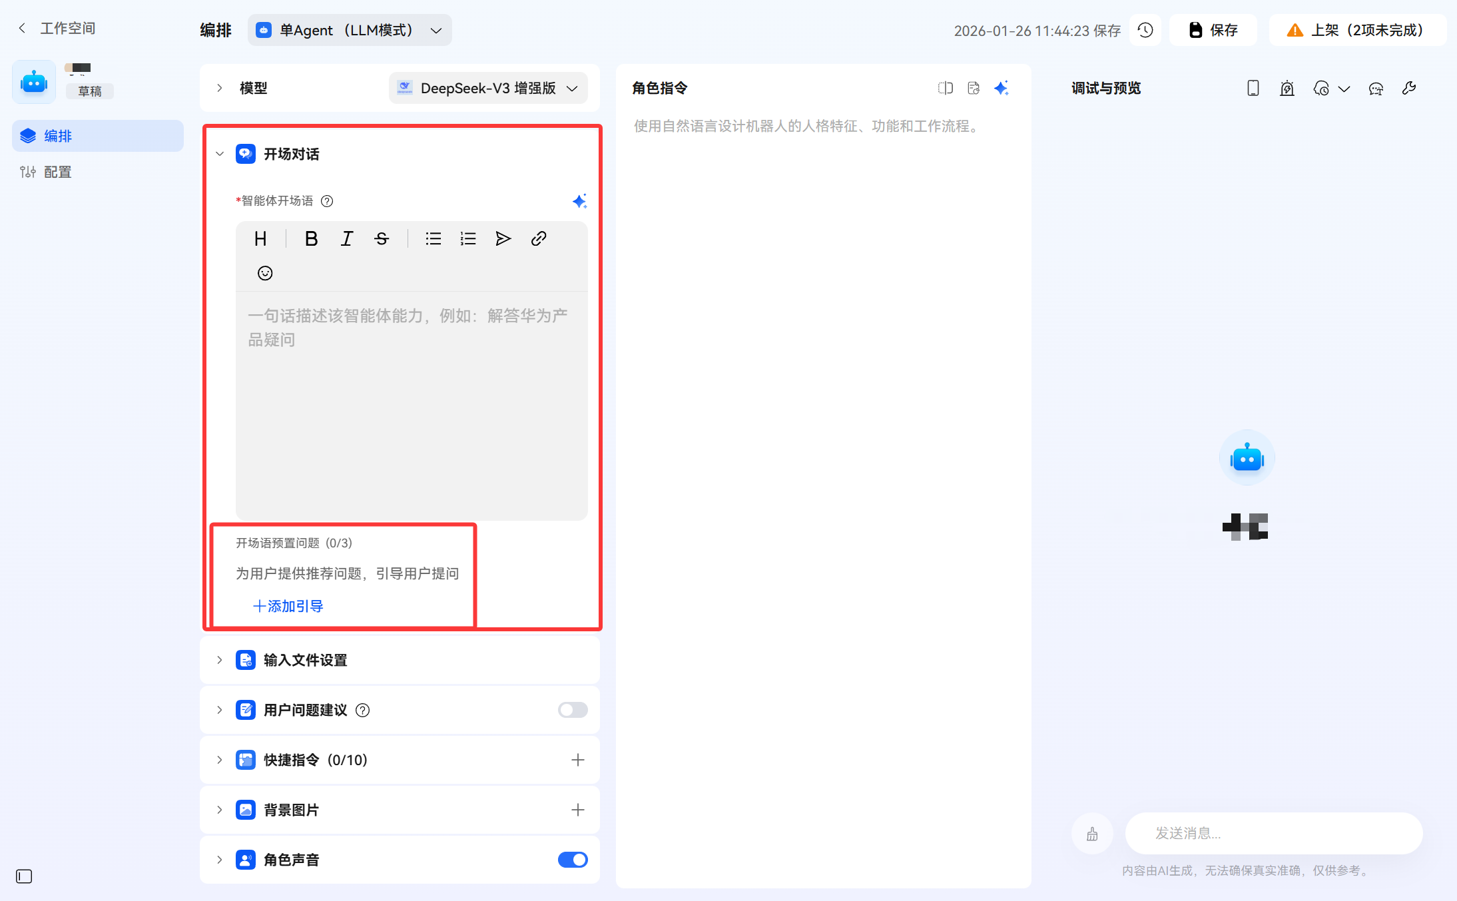Viewport: 1457px width, 901px height.
Task: Select the 编排 sidebar tab
Action: (x=57, y=136)
